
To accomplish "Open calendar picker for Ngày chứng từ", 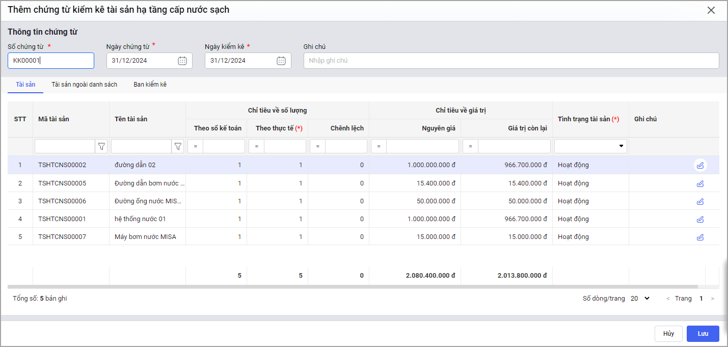I will [x=182, y=61].
